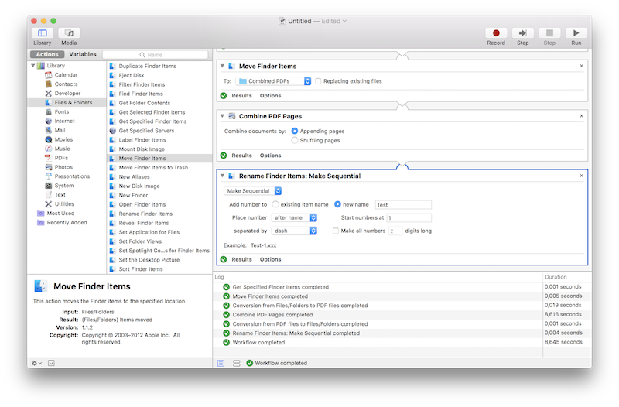Collapse the Combine PDF Pages action

pos(221,116)
